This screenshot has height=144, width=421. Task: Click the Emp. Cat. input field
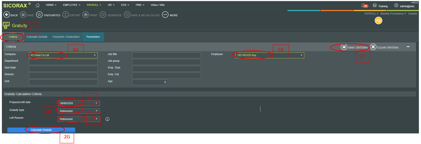pyautogui.click(x=166, y=76)
